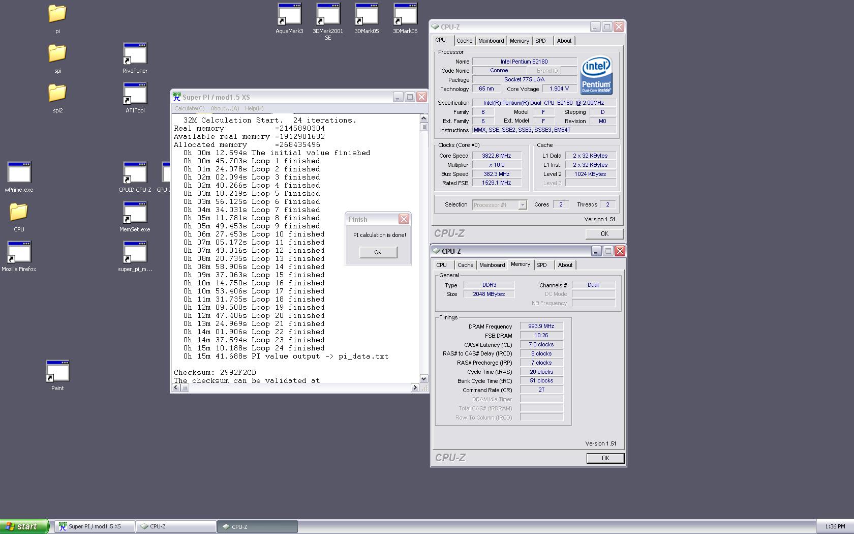Activate second CPU-Z taskbar button
Screen dimensions: 854x534
point(258,526)
